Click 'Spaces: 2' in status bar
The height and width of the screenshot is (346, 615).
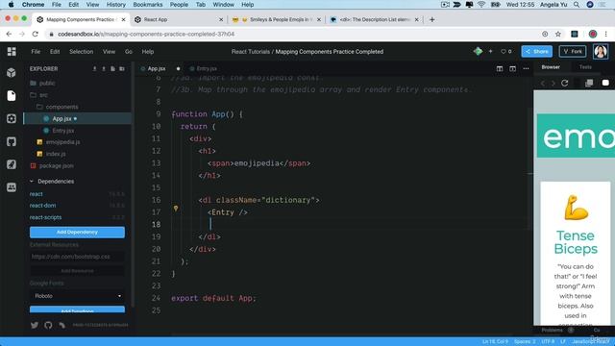(x=525, y=342)
